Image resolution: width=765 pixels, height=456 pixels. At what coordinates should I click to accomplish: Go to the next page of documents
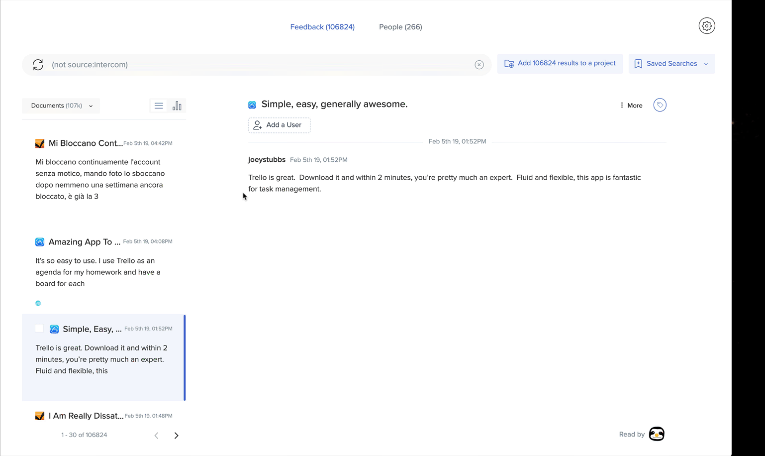coord(176,436)
